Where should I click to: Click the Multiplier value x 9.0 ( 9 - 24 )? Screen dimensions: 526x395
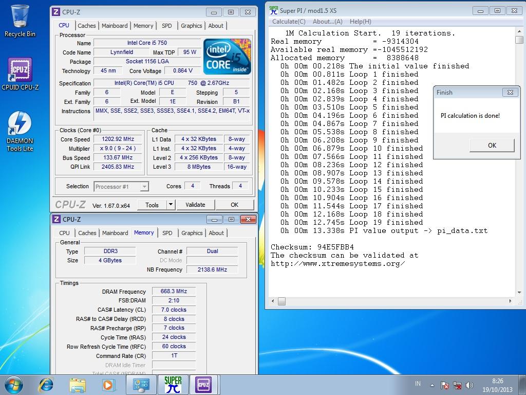click(118, 148)
